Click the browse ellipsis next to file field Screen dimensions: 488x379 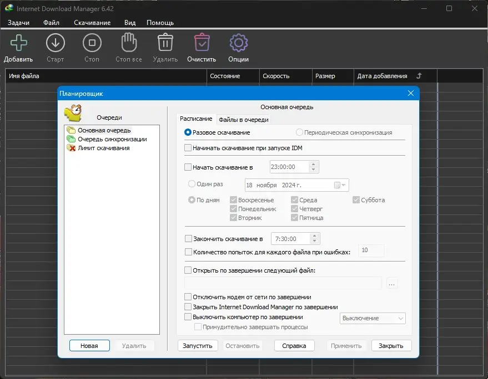pyautogui.click(x=392, y=283)
